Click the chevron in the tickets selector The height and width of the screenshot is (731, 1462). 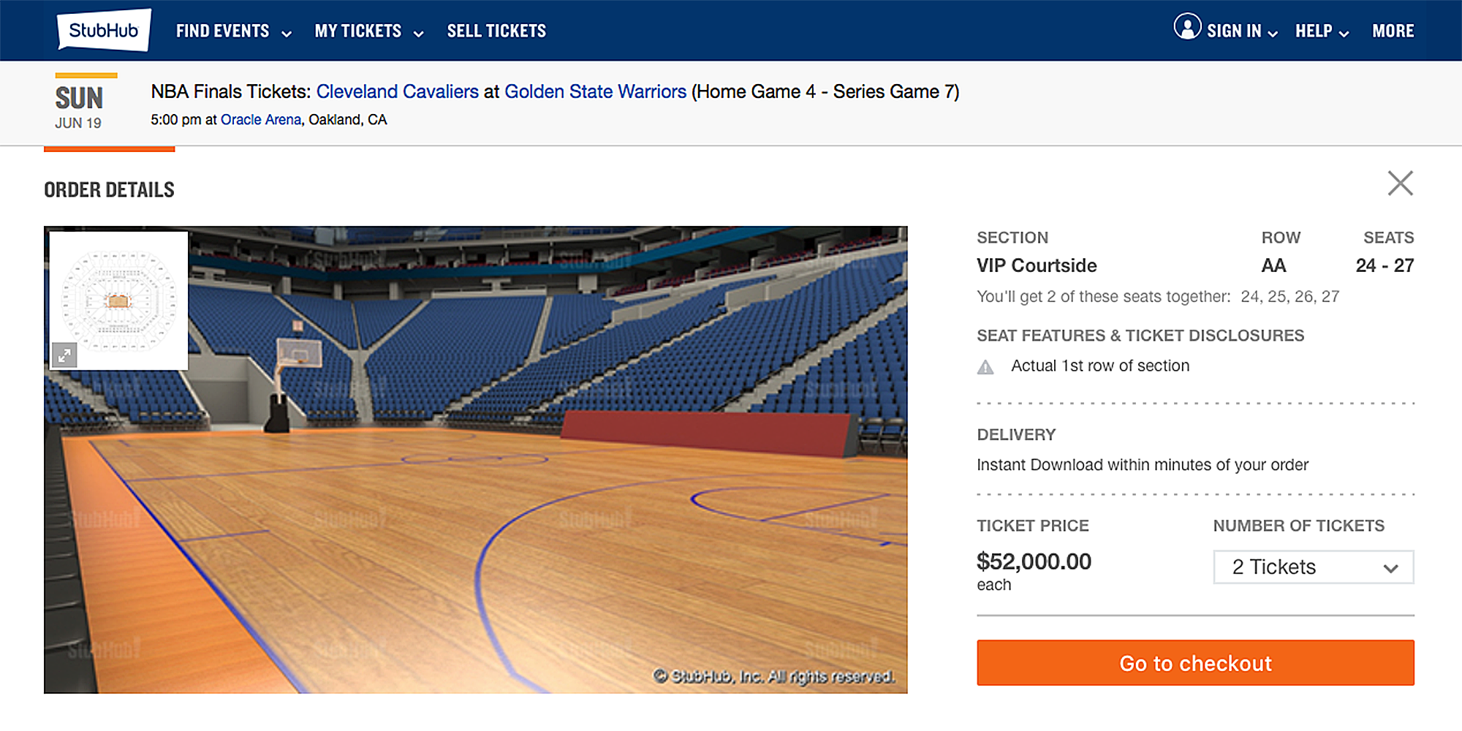[1390, 569]
